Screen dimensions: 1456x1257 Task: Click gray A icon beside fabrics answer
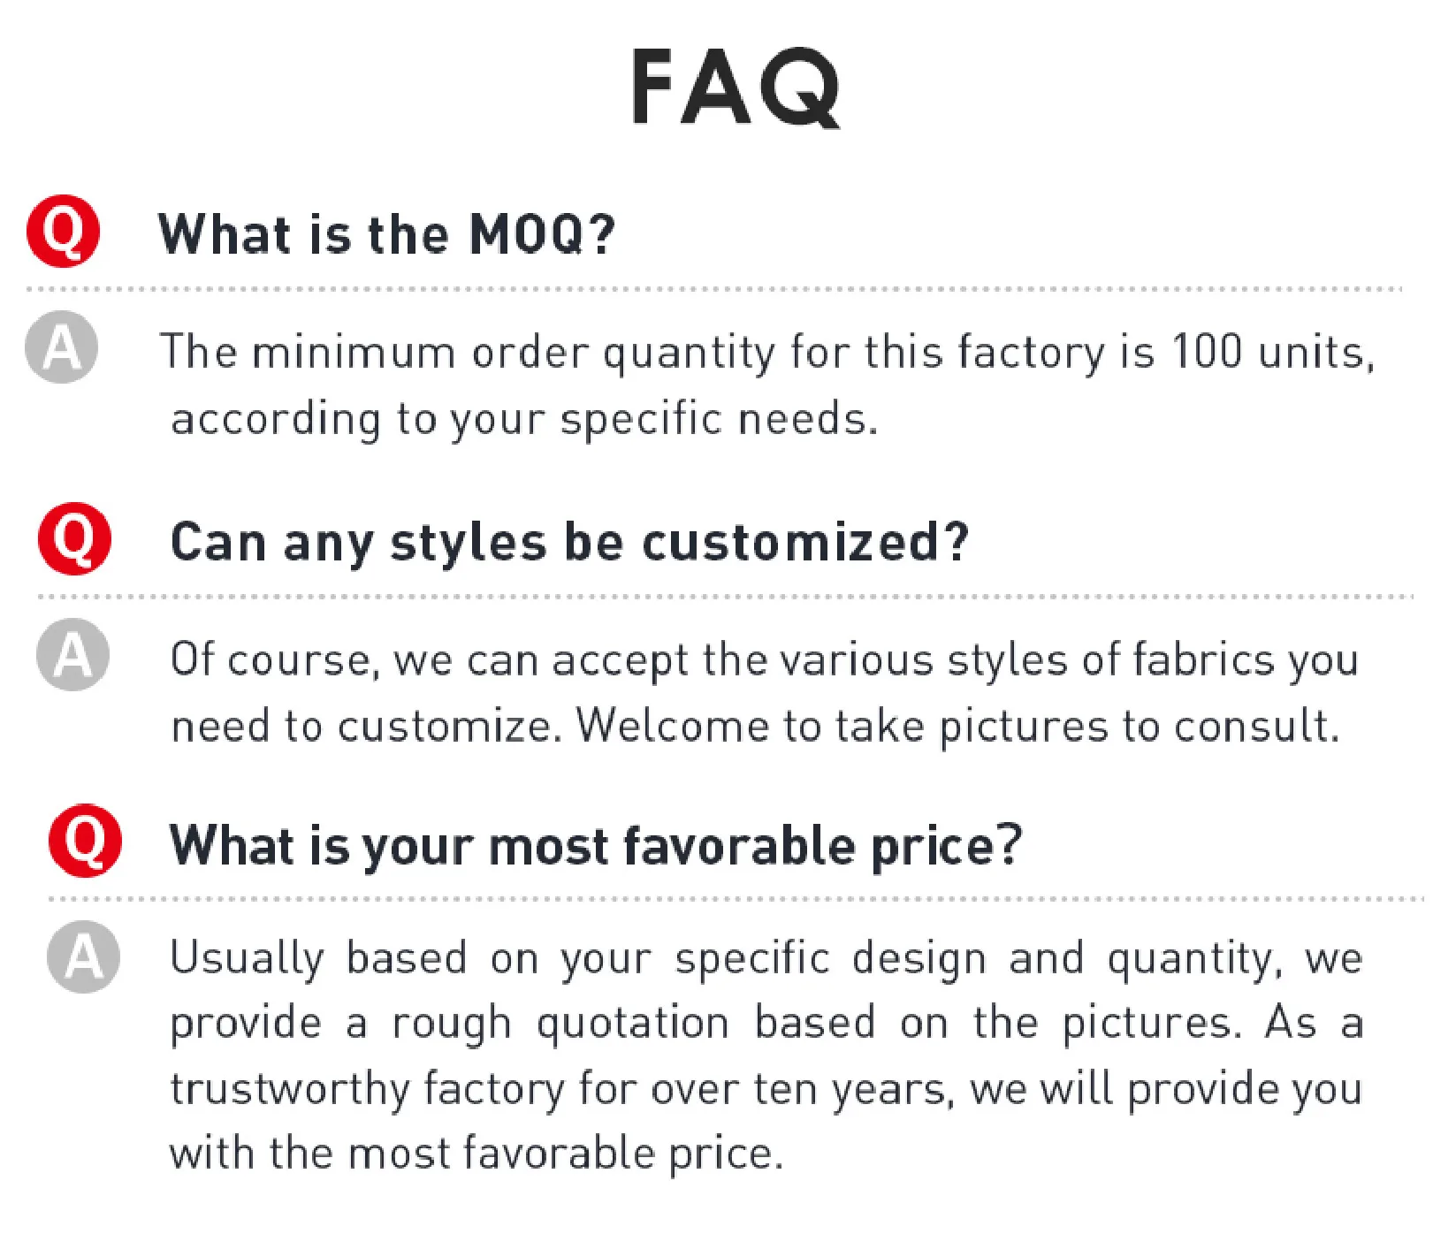(x=72, y=655)
